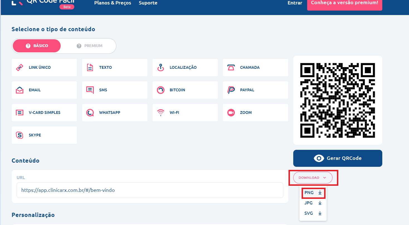The image size is (409, 225).
Task: Expand the Download dropdown
Action: (312, 178)
